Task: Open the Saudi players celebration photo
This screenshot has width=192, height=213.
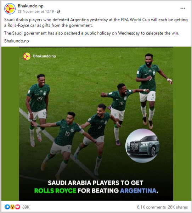Action: coord(96,124)
